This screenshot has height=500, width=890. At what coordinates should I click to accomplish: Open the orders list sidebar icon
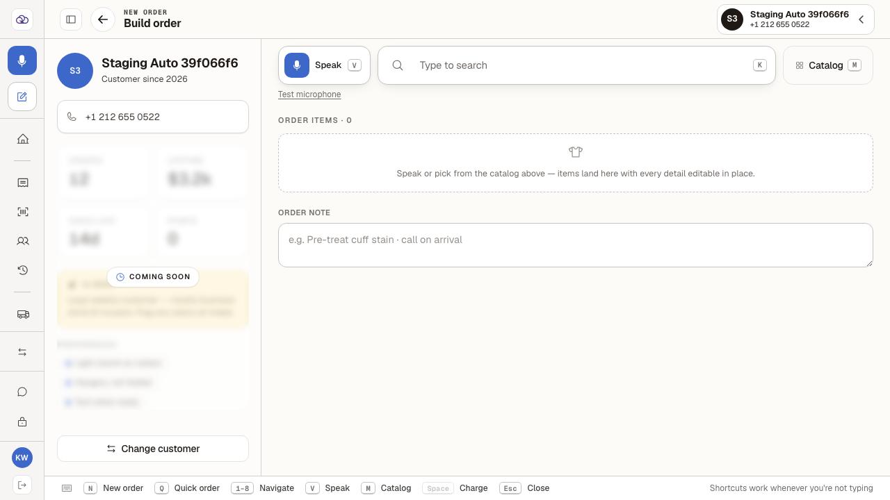(x=22, y=183)
